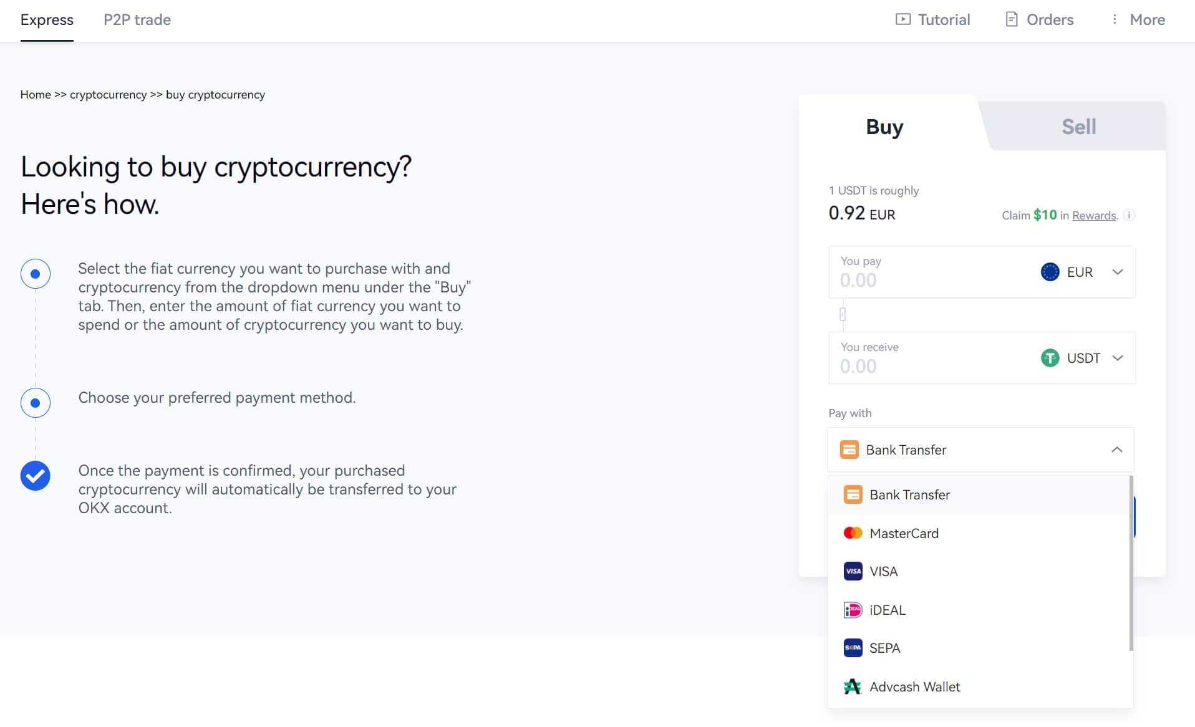Click the You pay amount field
This screenshot has height=727, width=1195.
[x=923, y=280]
